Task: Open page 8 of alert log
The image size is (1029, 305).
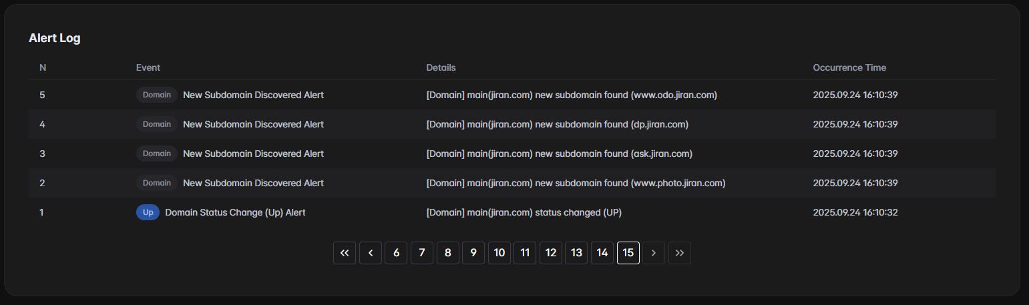Action: click(x=448, y=253)
